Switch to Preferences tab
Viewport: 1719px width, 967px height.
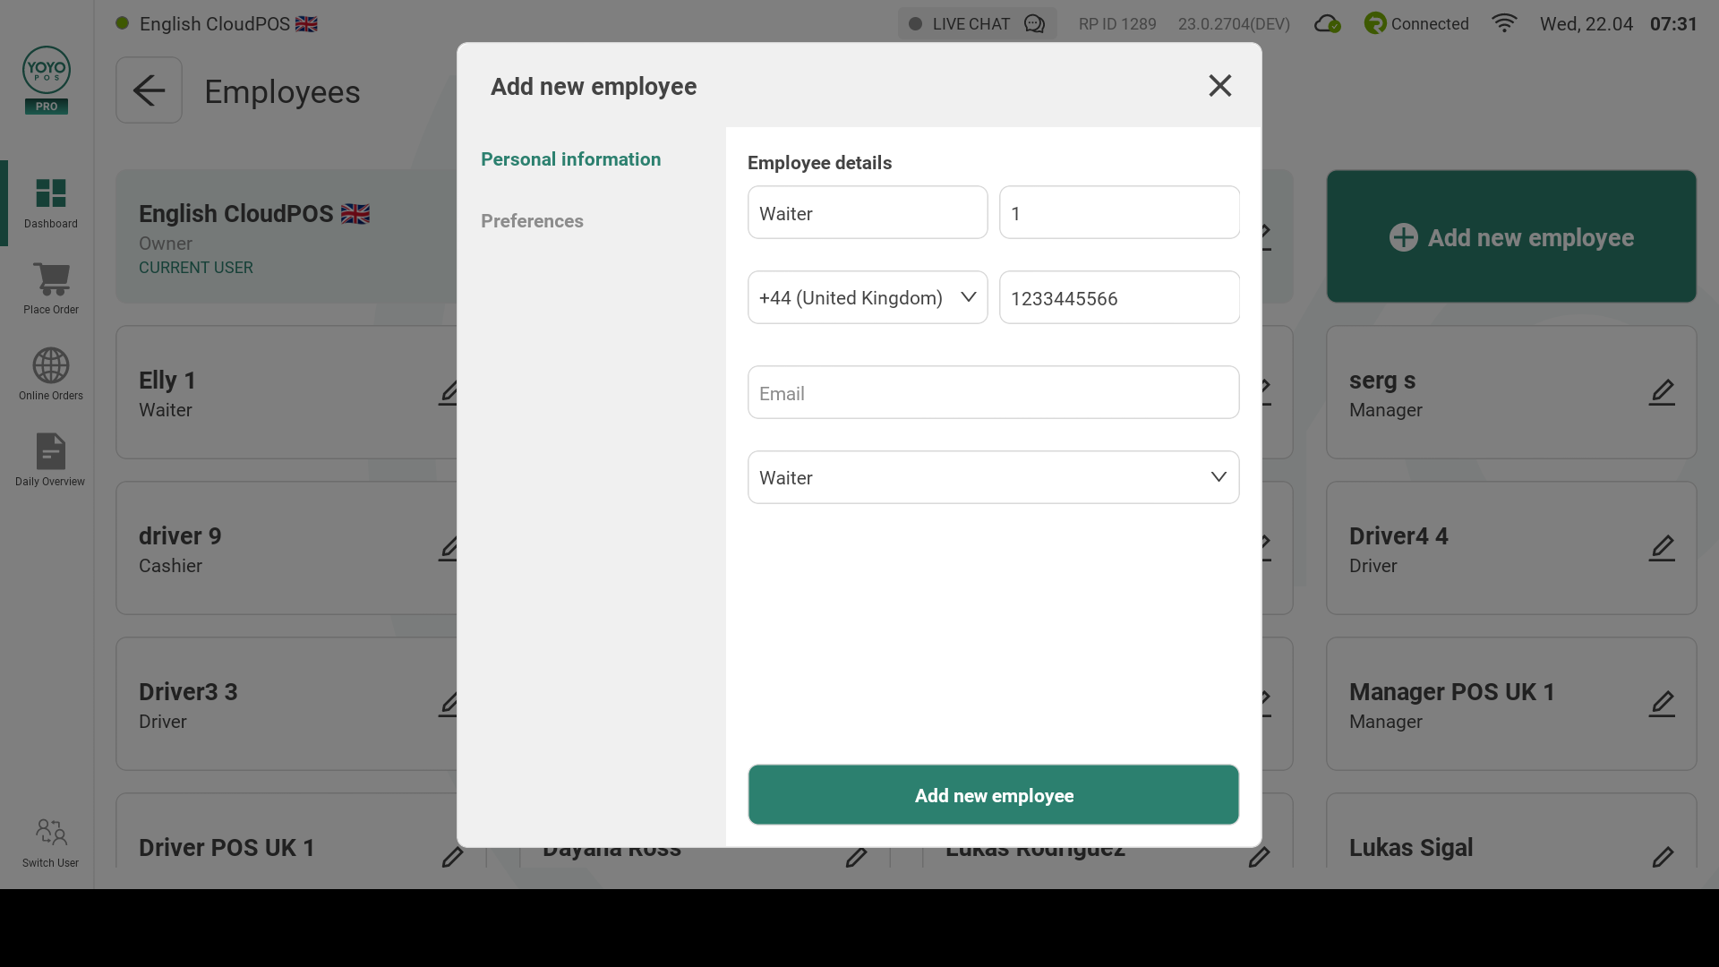coord(532,221)
